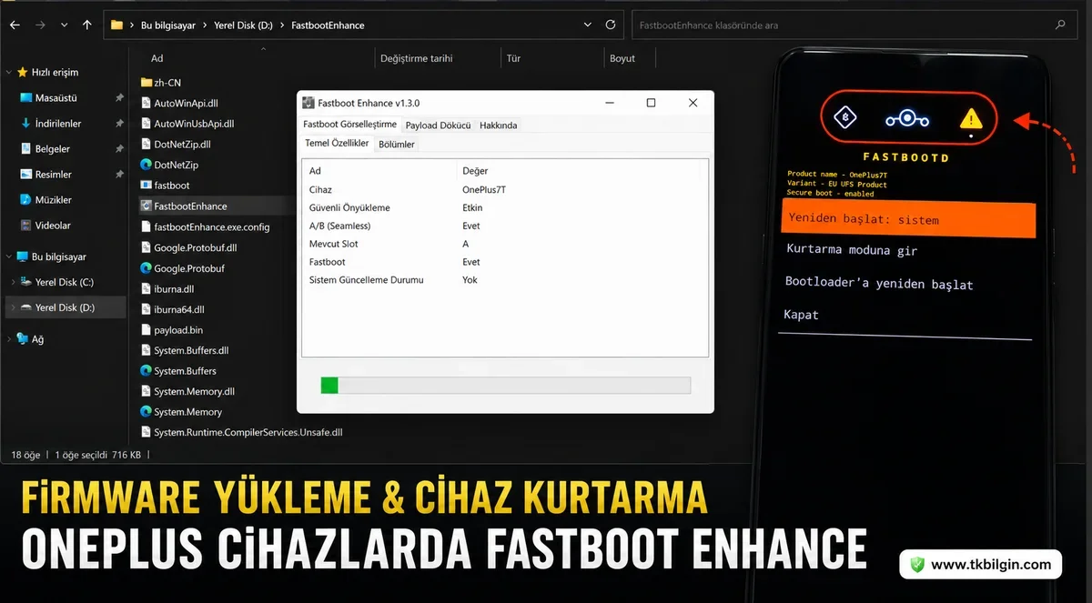The image size is (1092, 603).
Task: Maximize the Fastboot Enhance window
Action: (x=651, y=103)
